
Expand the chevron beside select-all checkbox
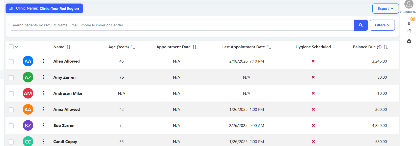[17, 47]
